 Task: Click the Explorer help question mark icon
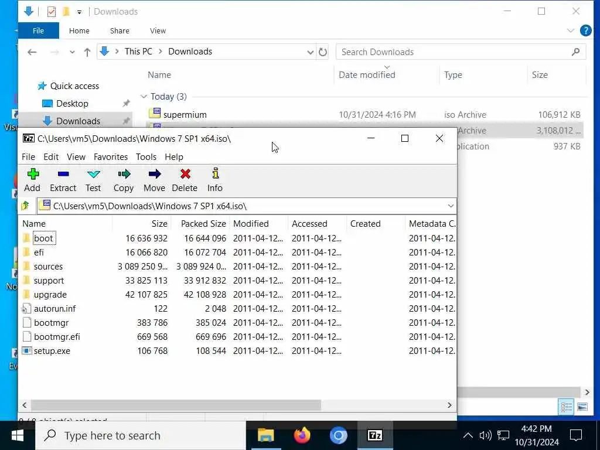[586, 30]
